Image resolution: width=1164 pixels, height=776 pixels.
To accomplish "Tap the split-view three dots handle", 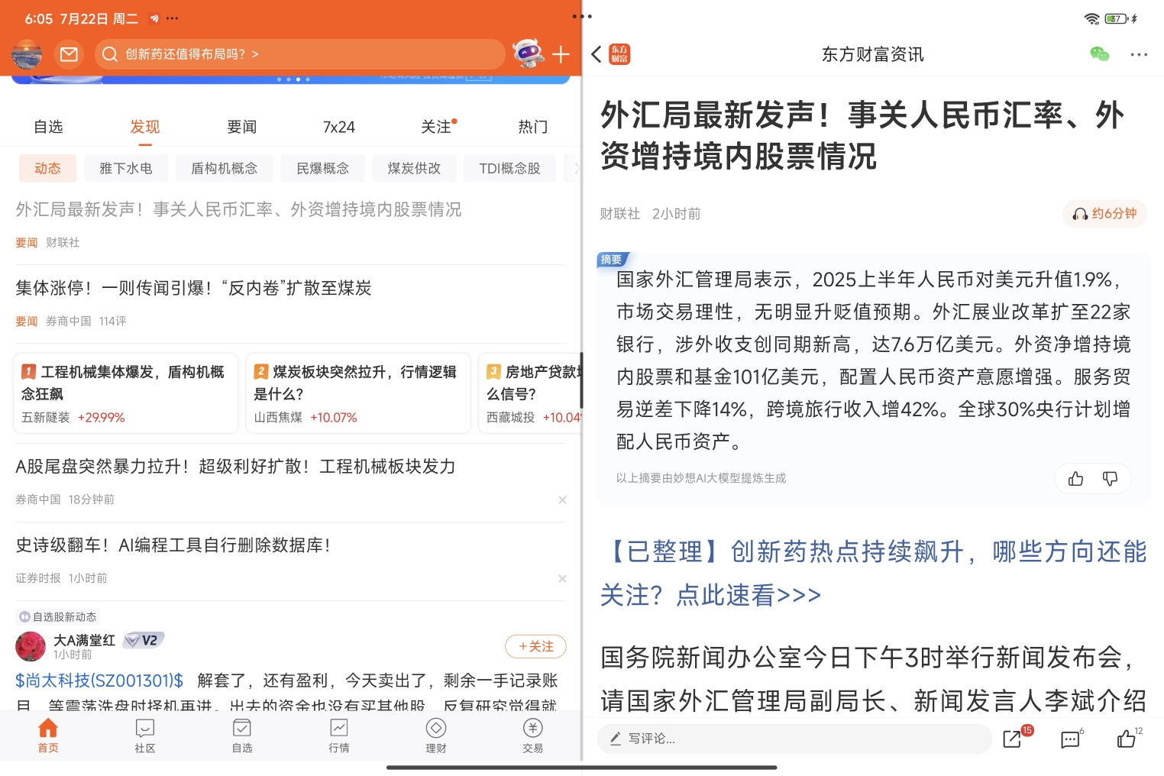I will (x=582, y=16).
